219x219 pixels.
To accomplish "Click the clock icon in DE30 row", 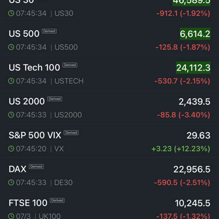I will (11, 182).
